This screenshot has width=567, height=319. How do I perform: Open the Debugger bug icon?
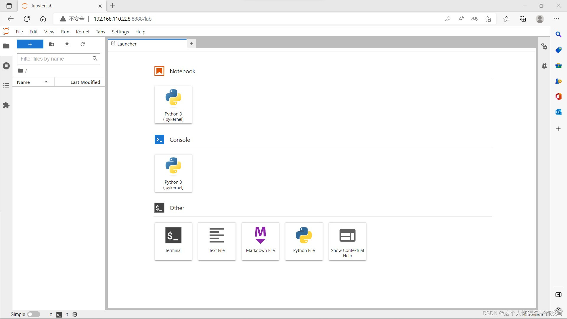[x=544, y=66]
